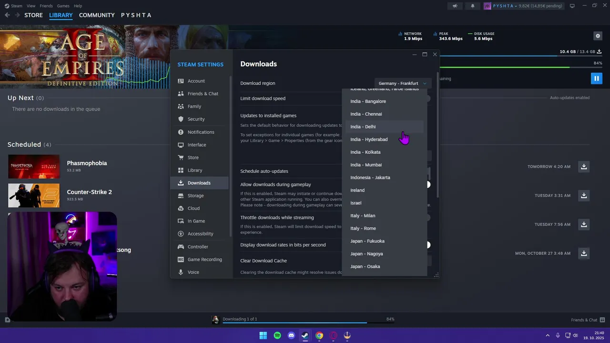
Task: Go back with the navigation arrow
Action: [7, 15]
